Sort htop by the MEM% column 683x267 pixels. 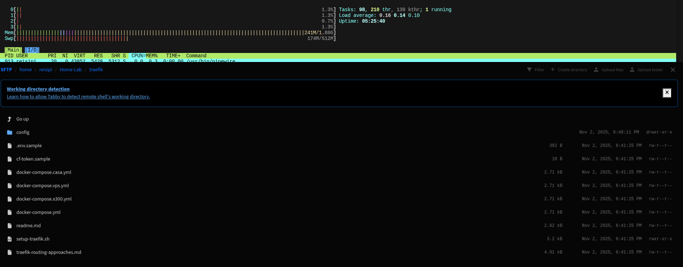[x=152, y=56]
